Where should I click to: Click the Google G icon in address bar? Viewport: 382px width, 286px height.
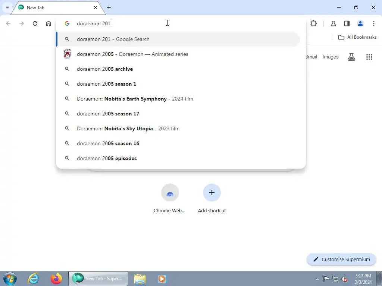(67, 23)
